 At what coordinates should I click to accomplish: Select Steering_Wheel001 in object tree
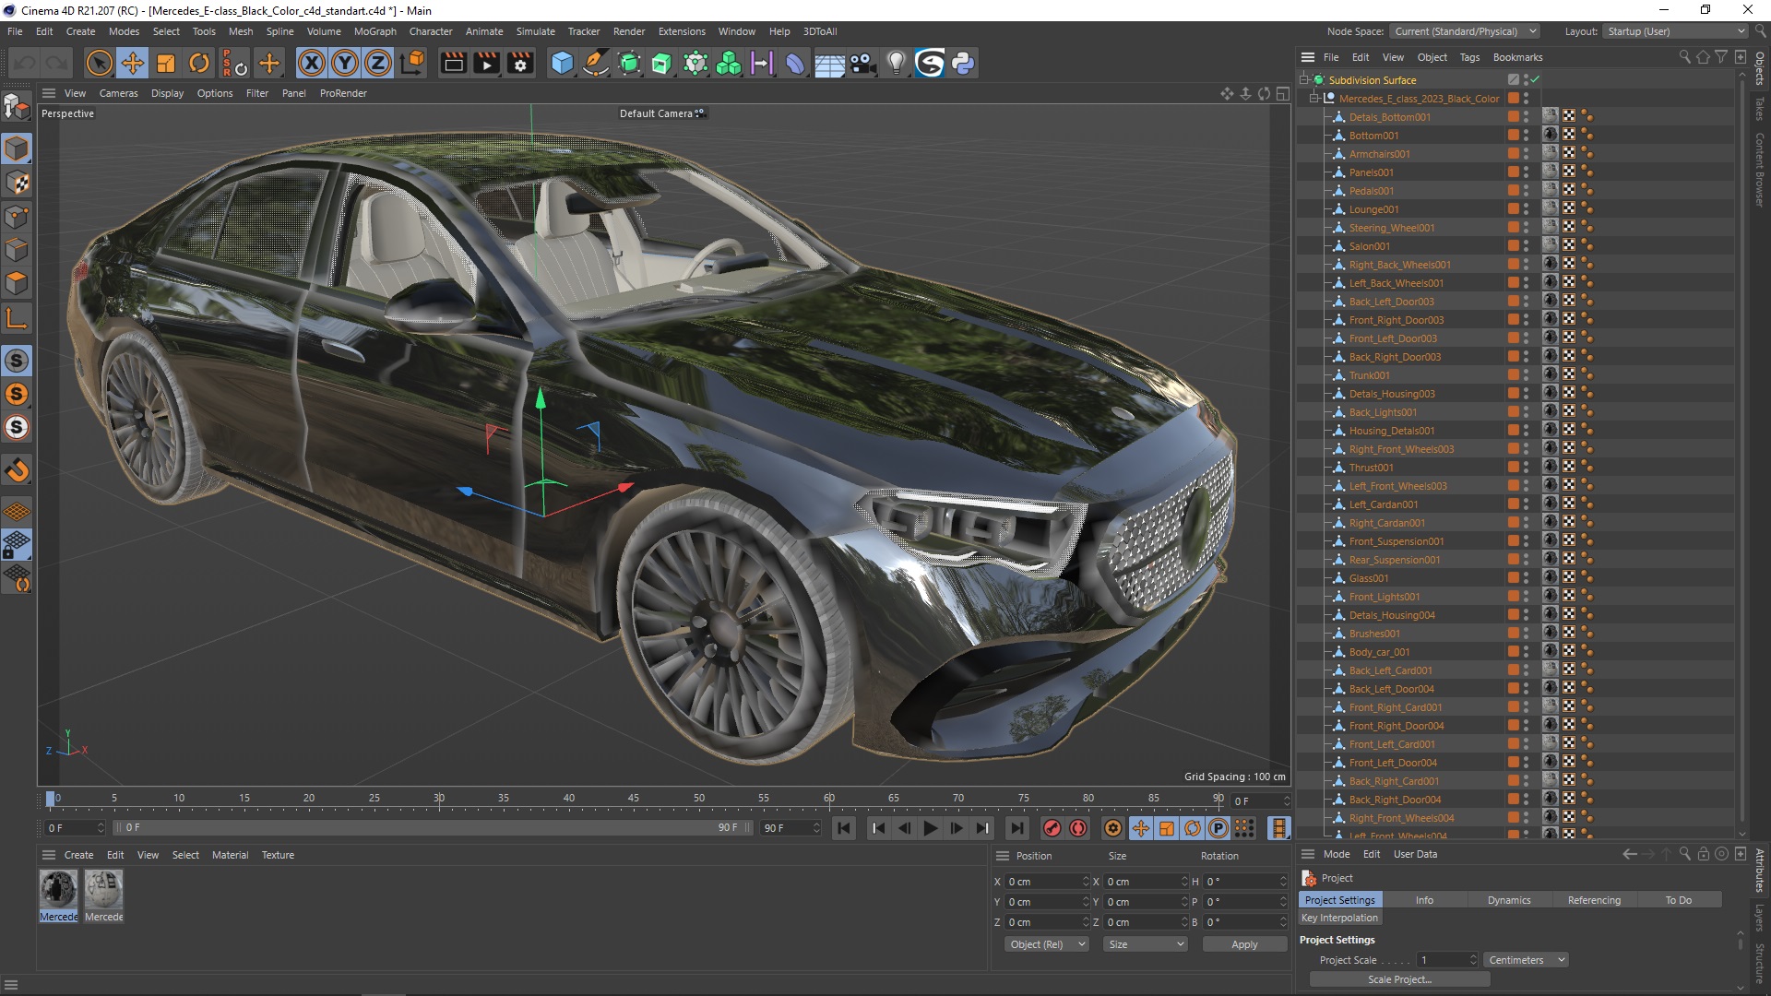[x=1391, y=228]
